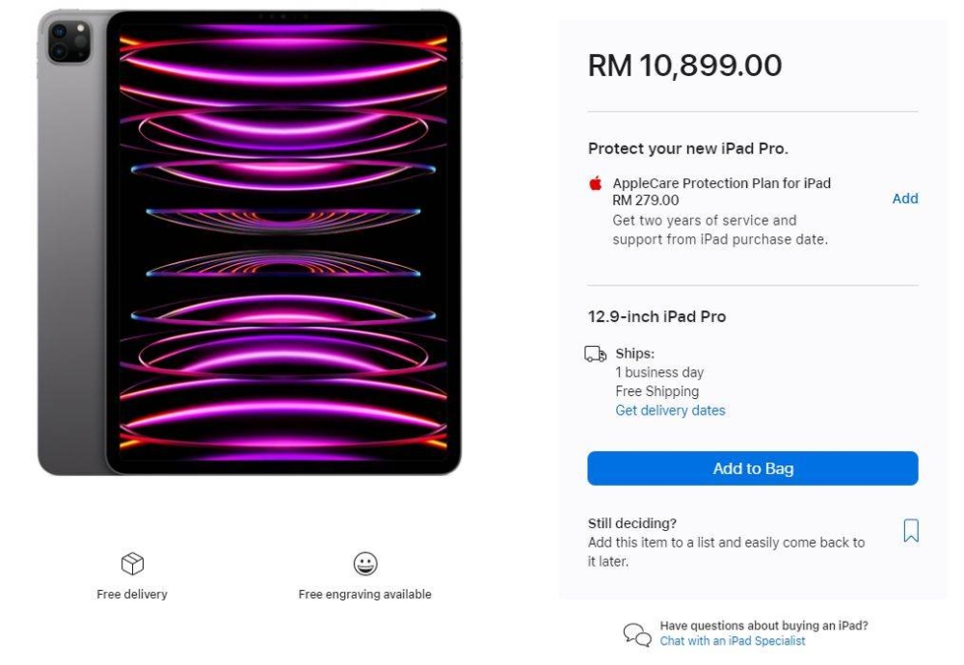
Task: Click the Still deciding? heading
Action: [632, 523]
